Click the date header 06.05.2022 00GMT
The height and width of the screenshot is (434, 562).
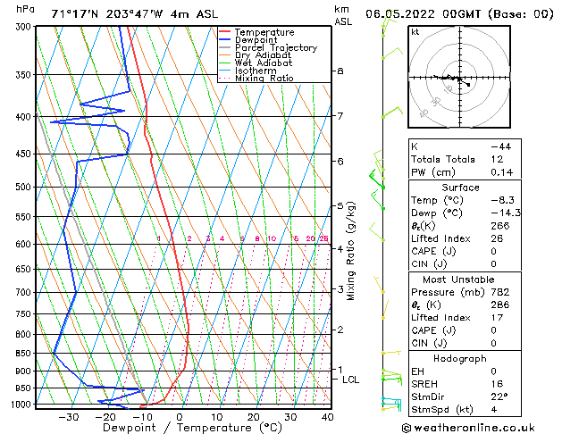pos(423,14)
